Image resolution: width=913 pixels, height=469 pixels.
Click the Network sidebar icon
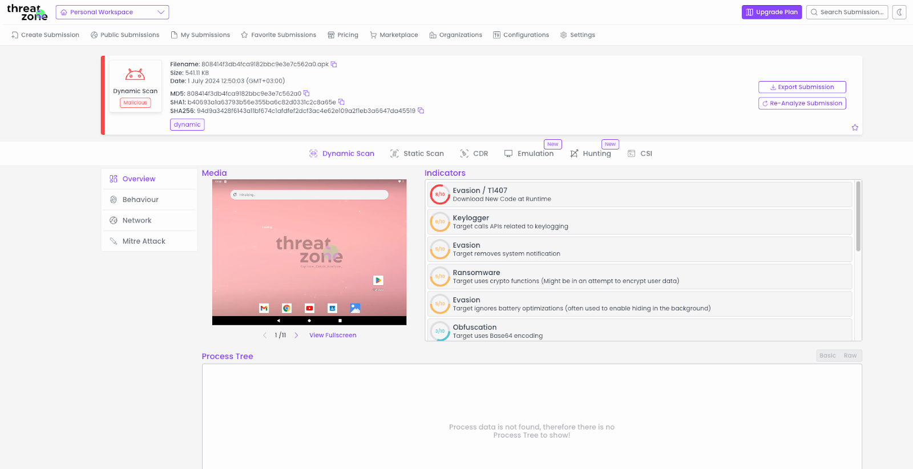click(x=114, y=220)
